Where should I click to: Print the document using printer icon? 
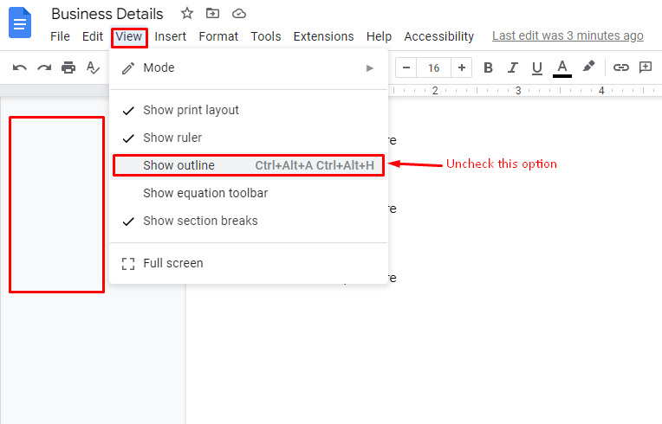point(68,67)
